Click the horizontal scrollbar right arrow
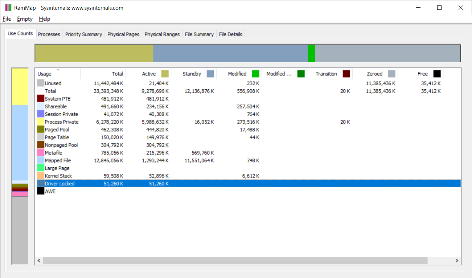 click(457, 261)
